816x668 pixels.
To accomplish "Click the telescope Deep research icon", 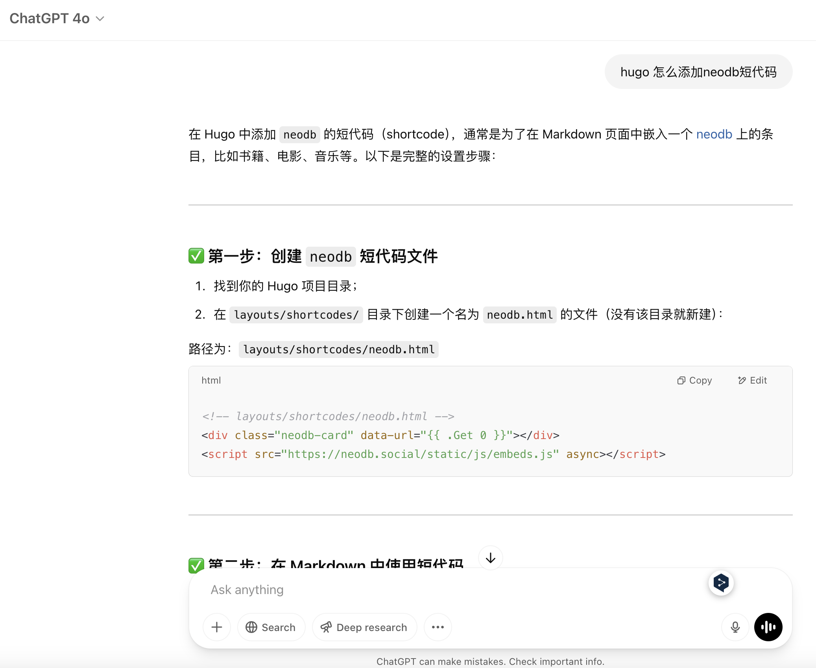I will click(326, 627).
